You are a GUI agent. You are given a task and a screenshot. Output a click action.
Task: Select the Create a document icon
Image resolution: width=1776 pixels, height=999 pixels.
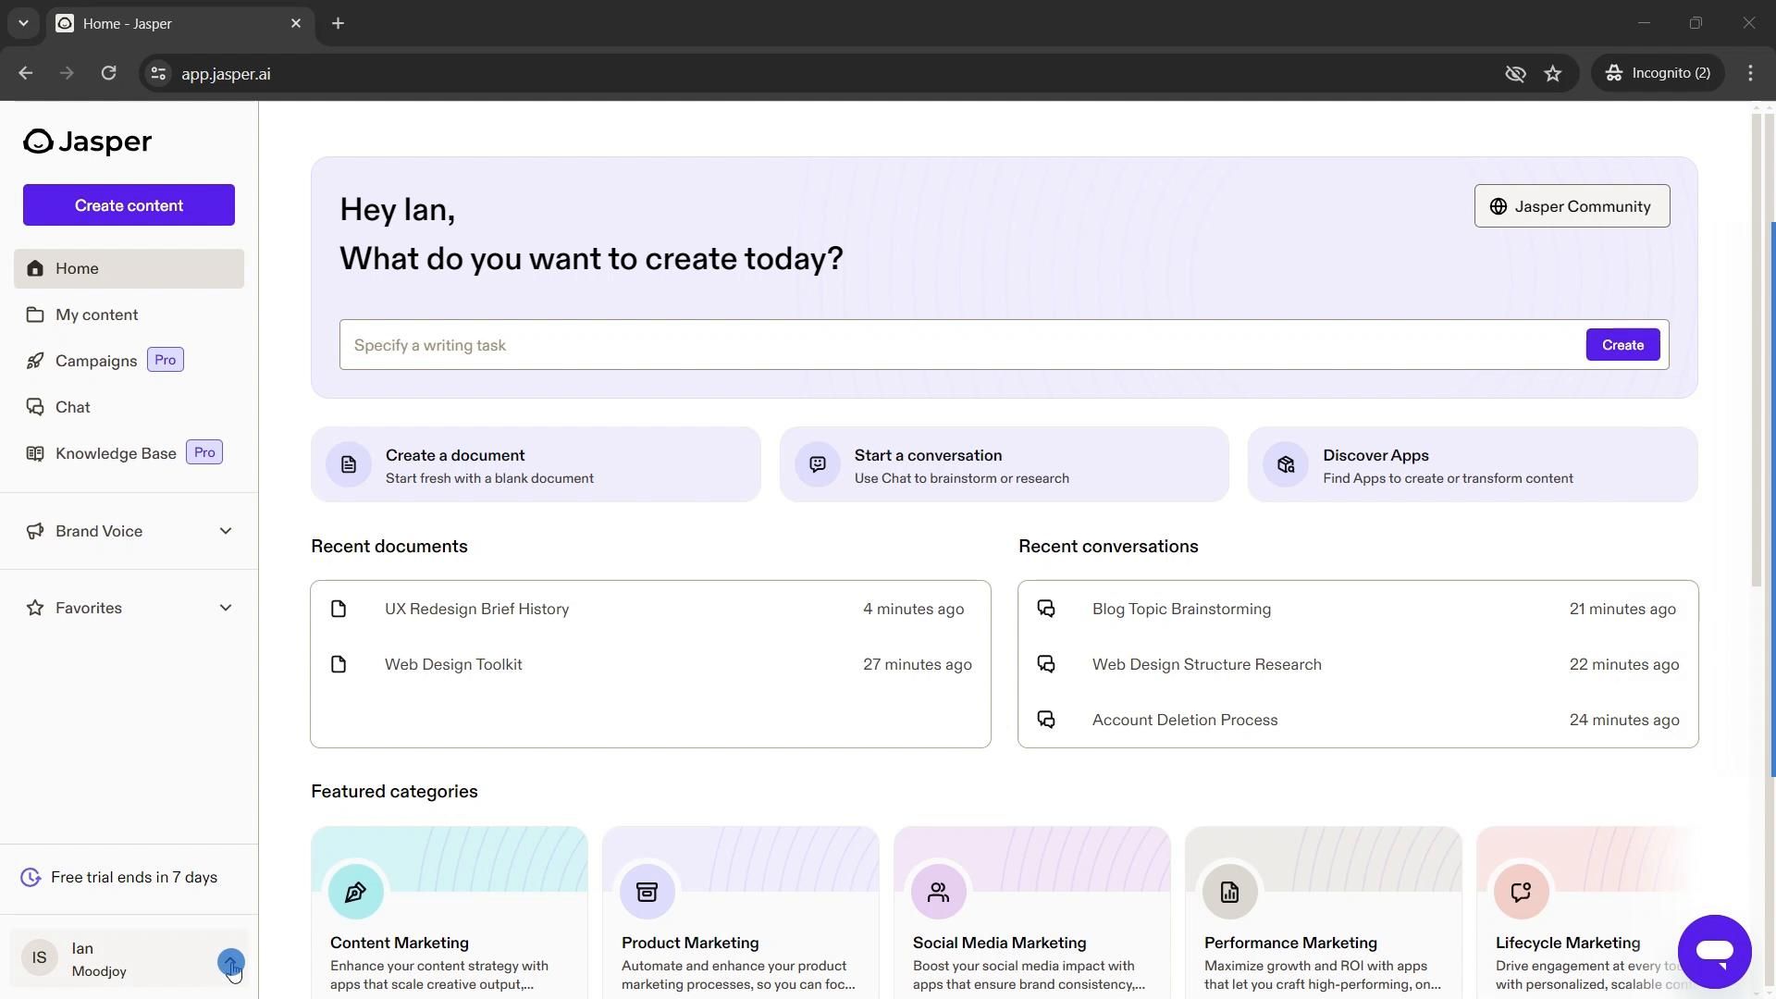348,463
